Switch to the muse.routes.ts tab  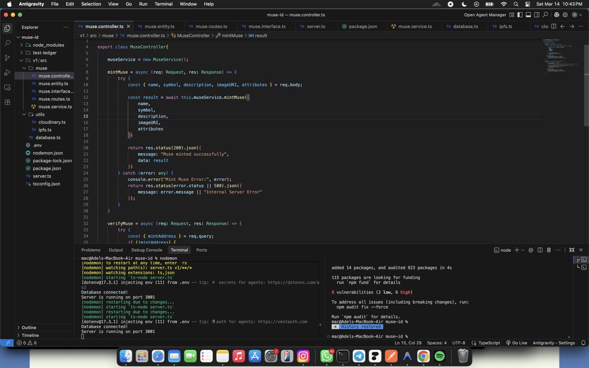point(210,26)
